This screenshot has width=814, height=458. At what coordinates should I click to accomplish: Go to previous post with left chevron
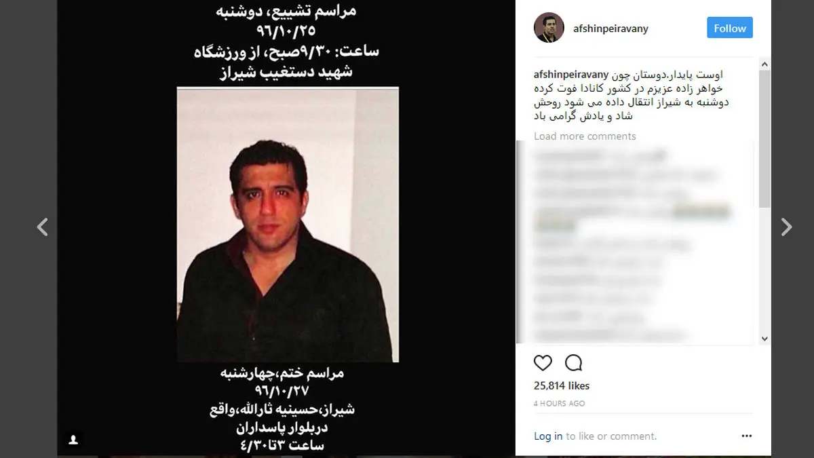pyautogui.click(x=42, y=227)
